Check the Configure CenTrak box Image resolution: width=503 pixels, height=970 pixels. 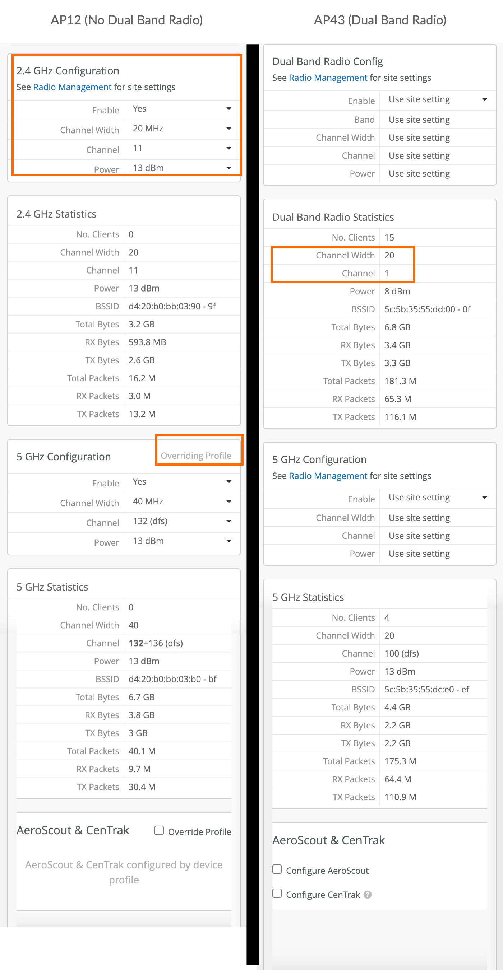(x=277, y=894)
